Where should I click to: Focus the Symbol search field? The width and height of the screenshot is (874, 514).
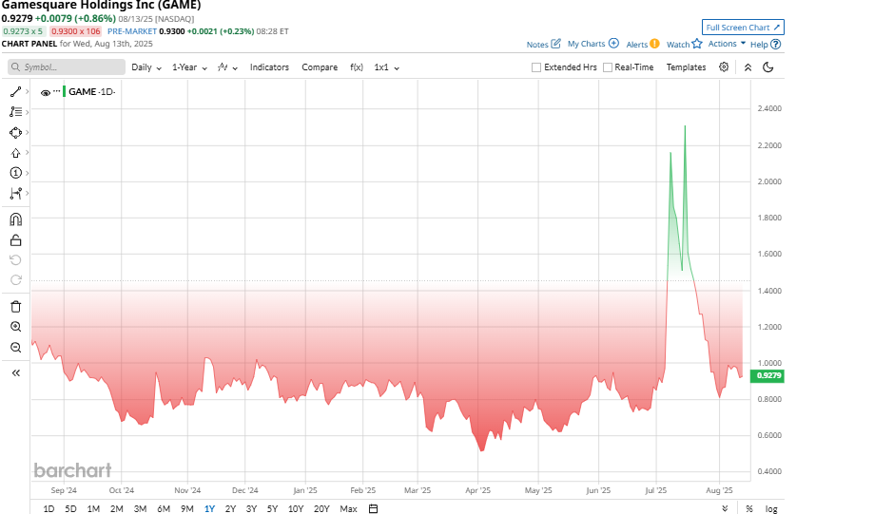pos(67,67)
